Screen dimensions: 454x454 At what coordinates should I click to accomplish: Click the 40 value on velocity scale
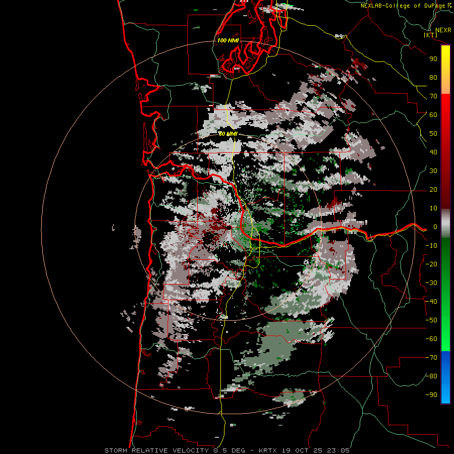[433, 152]
